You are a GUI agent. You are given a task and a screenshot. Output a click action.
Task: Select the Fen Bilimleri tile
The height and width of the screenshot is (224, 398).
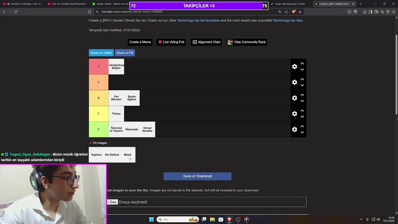coord(116,98)
